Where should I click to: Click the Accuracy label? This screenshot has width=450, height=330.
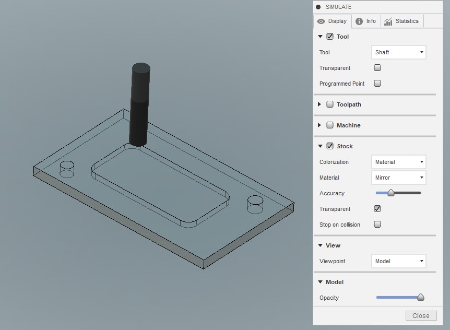tap(332, 193)
